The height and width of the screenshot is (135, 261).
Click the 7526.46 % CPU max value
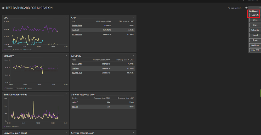pyautogui.click(x=107, y=30)
